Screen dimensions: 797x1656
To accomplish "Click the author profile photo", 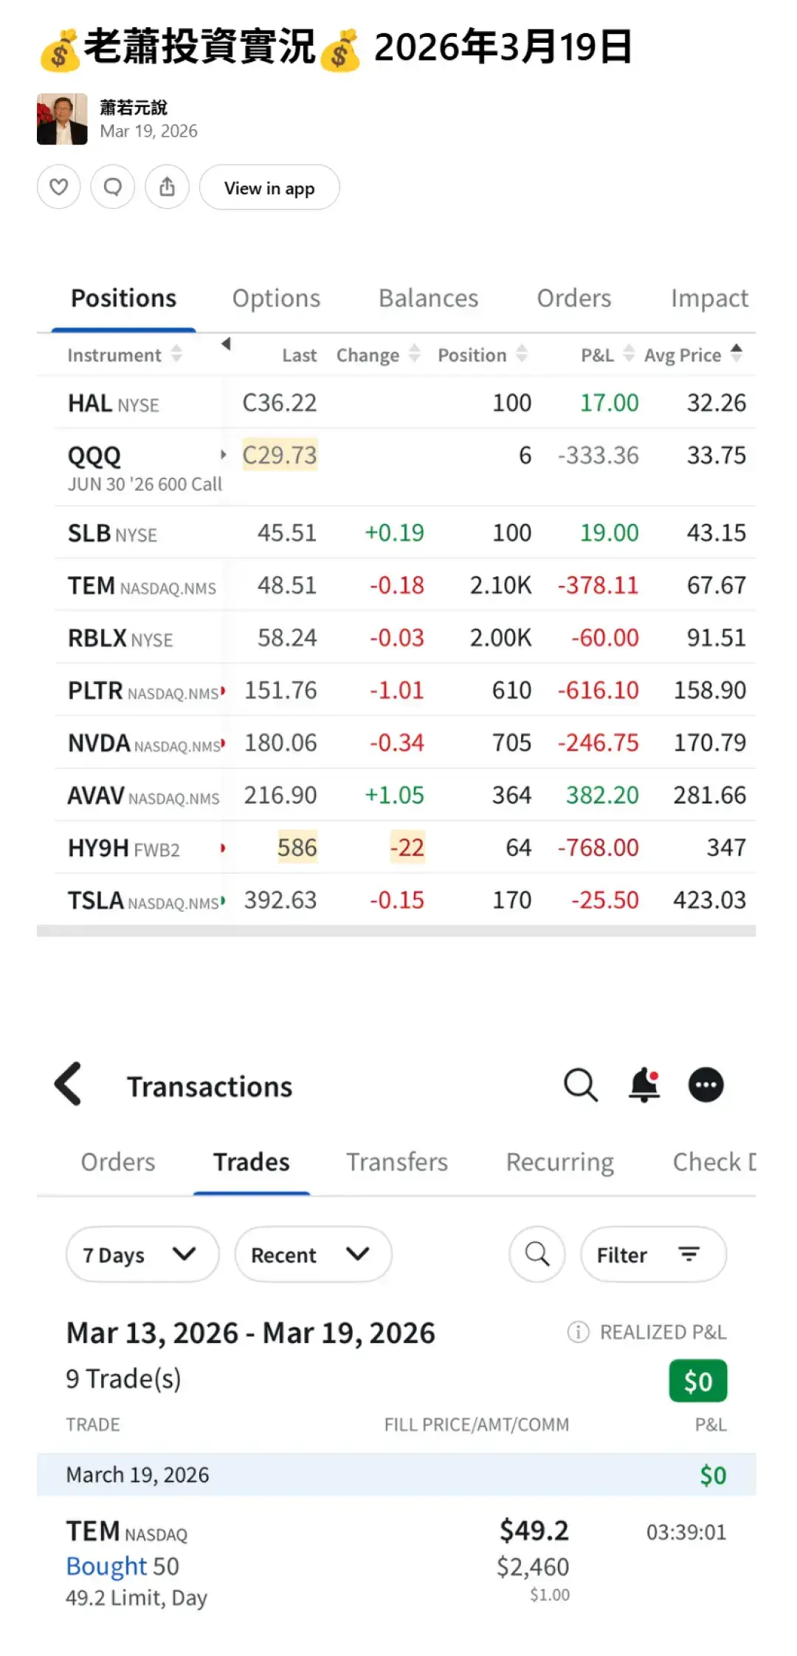I will (62, 119).
